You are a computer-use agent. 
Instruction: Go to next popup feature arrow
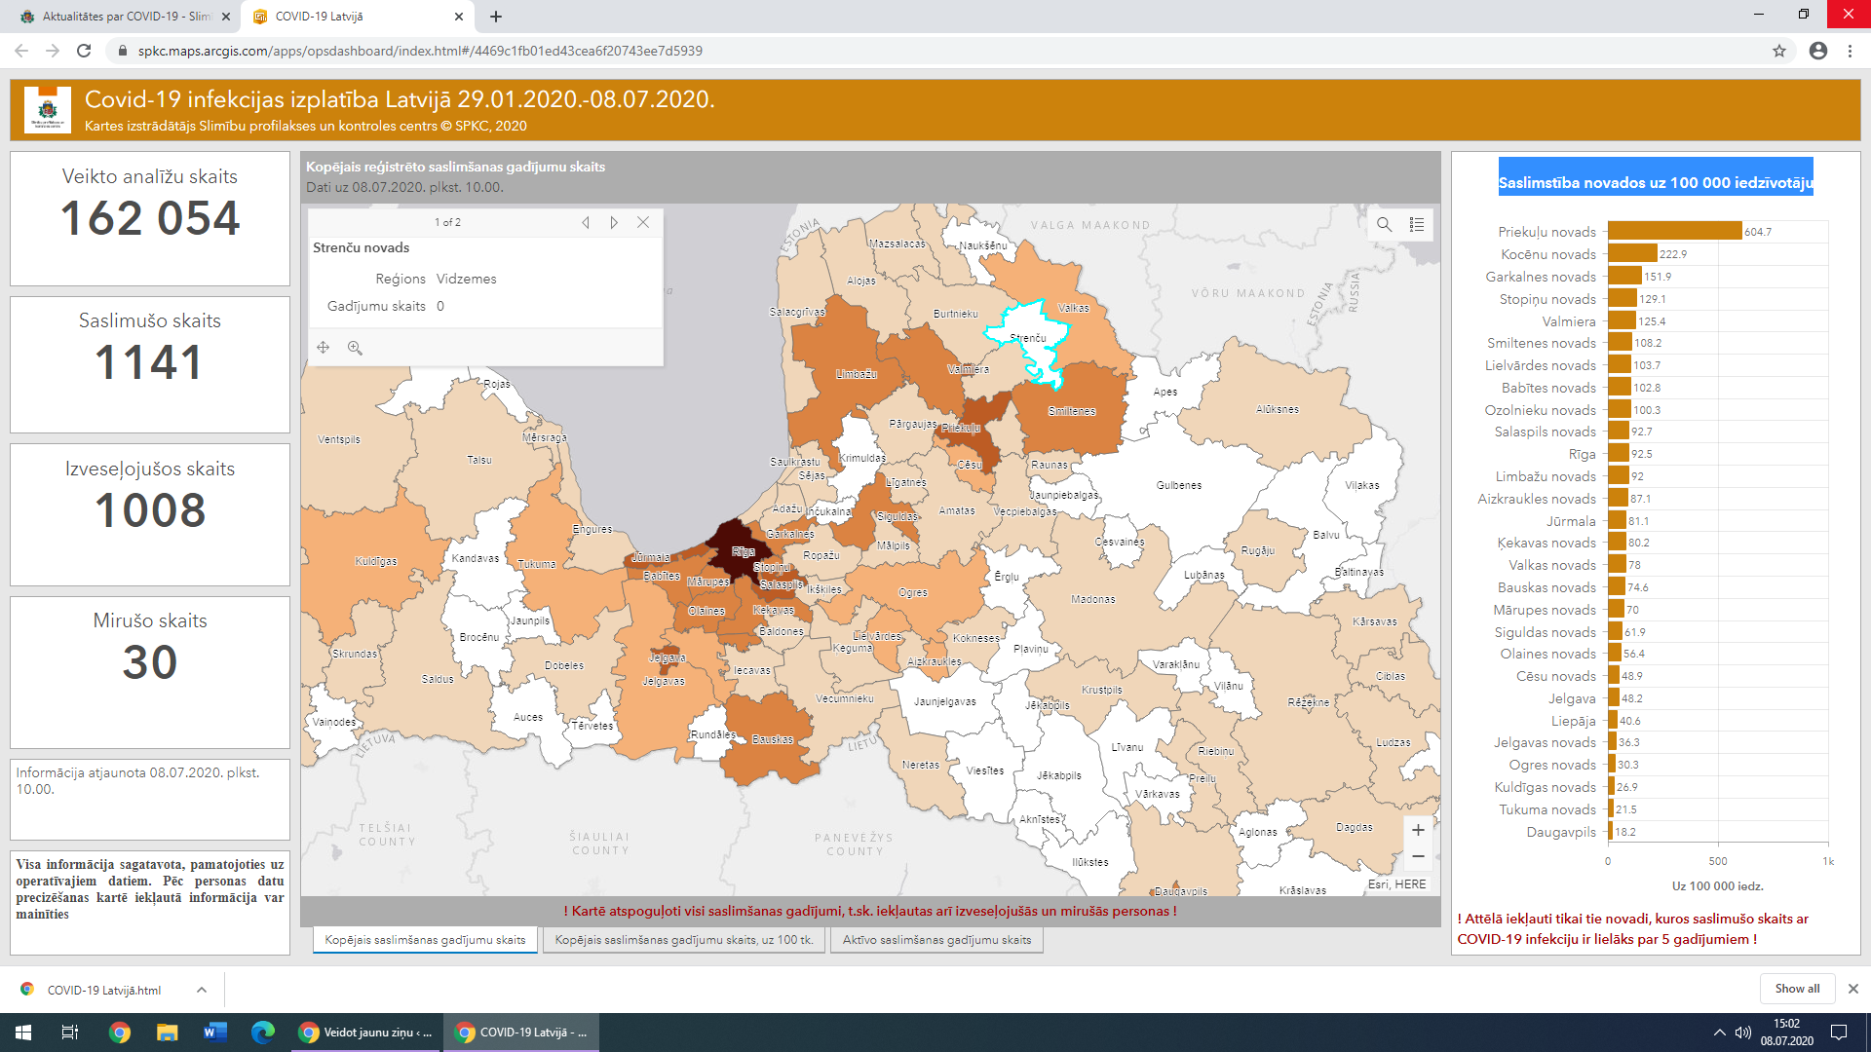coord(614,222)
